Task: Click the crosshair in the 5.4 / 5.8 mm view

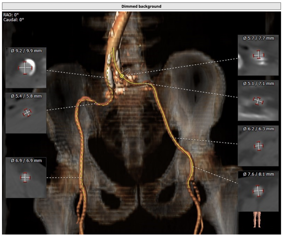Action: 27,113
